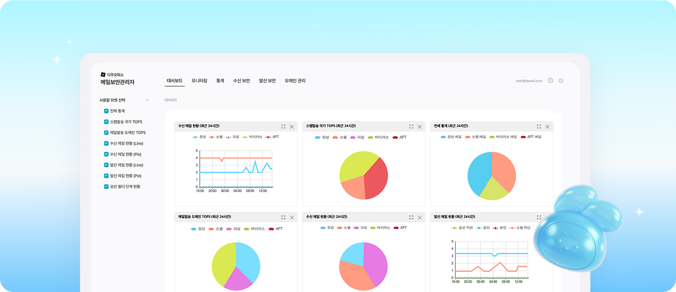
Task: Close the 전체 통계 widget
Action: (547, 126)
